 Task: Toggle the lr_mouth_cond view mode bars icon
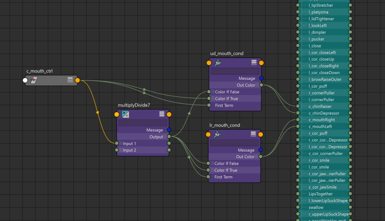point(253,134)
